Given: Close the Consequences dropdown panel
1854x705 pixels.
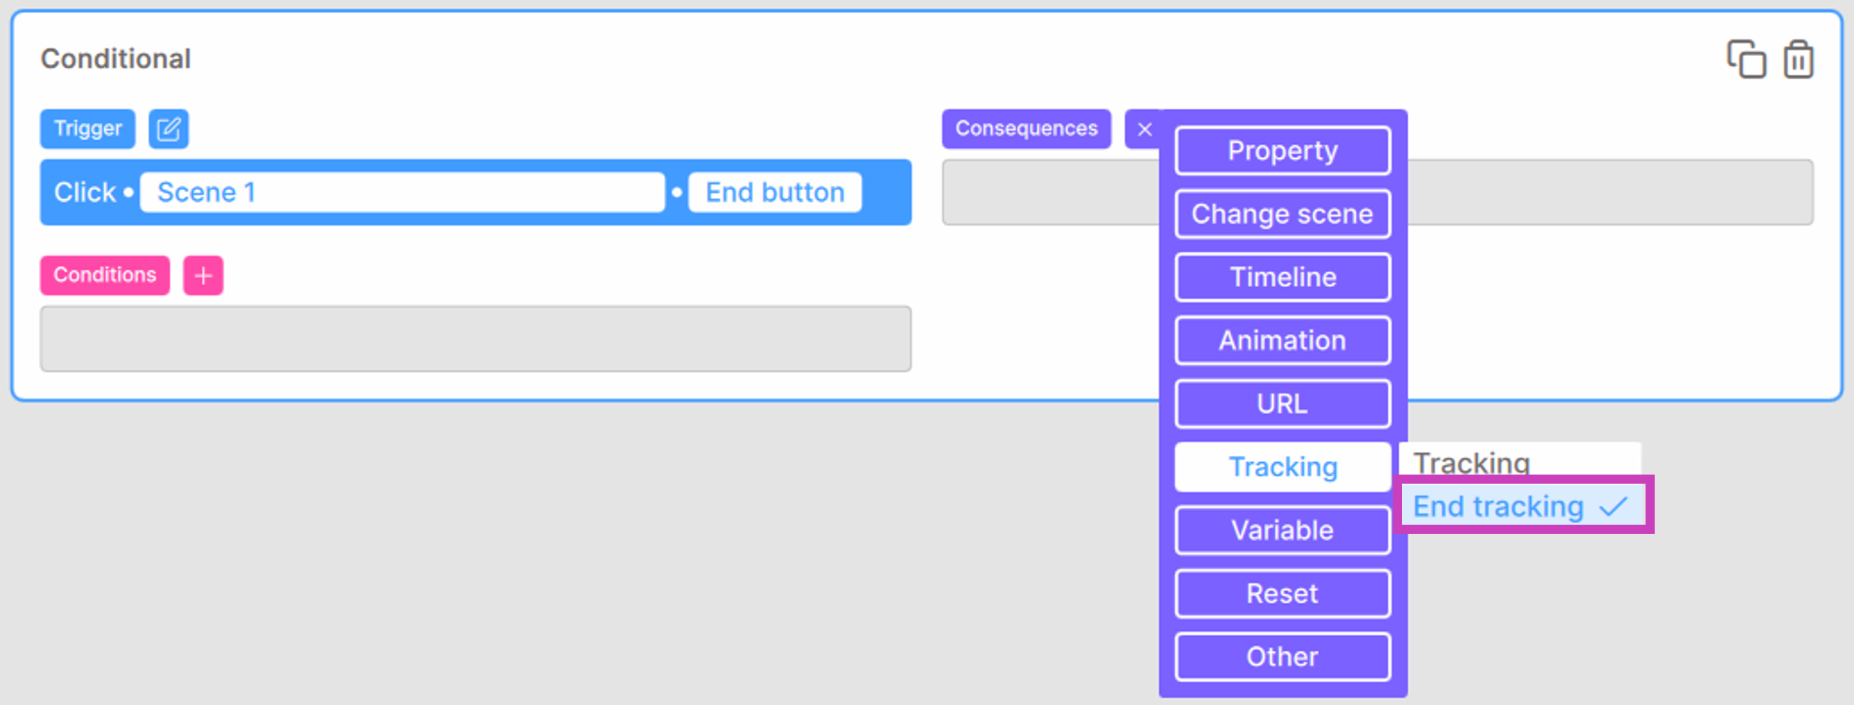Looking at the screenshot, I should (x=1145, y=129).
